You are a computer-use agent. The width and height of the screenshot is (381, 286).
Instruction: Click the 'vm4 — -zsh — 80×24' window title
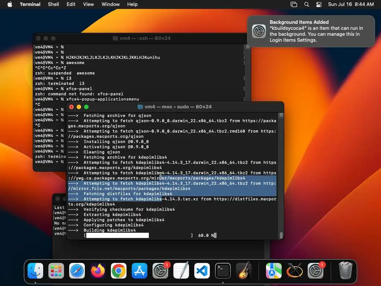[145, 38]
